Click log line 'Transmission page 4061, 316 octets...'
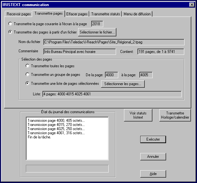The height and width of the screenshot is (183, 197). tap(56, 133)
